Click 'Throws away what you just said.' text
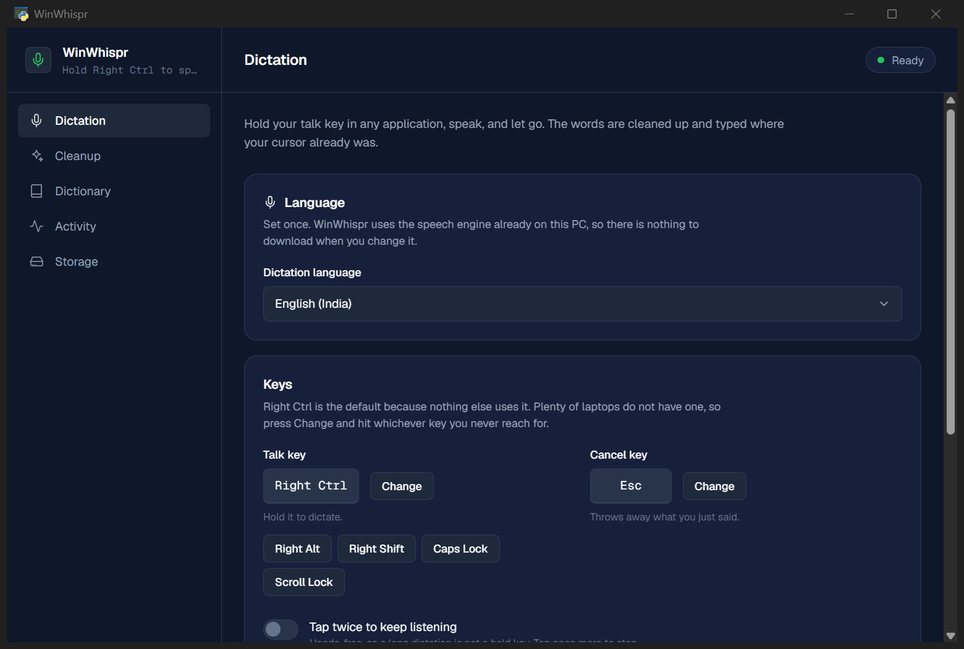 pos(664,517)
